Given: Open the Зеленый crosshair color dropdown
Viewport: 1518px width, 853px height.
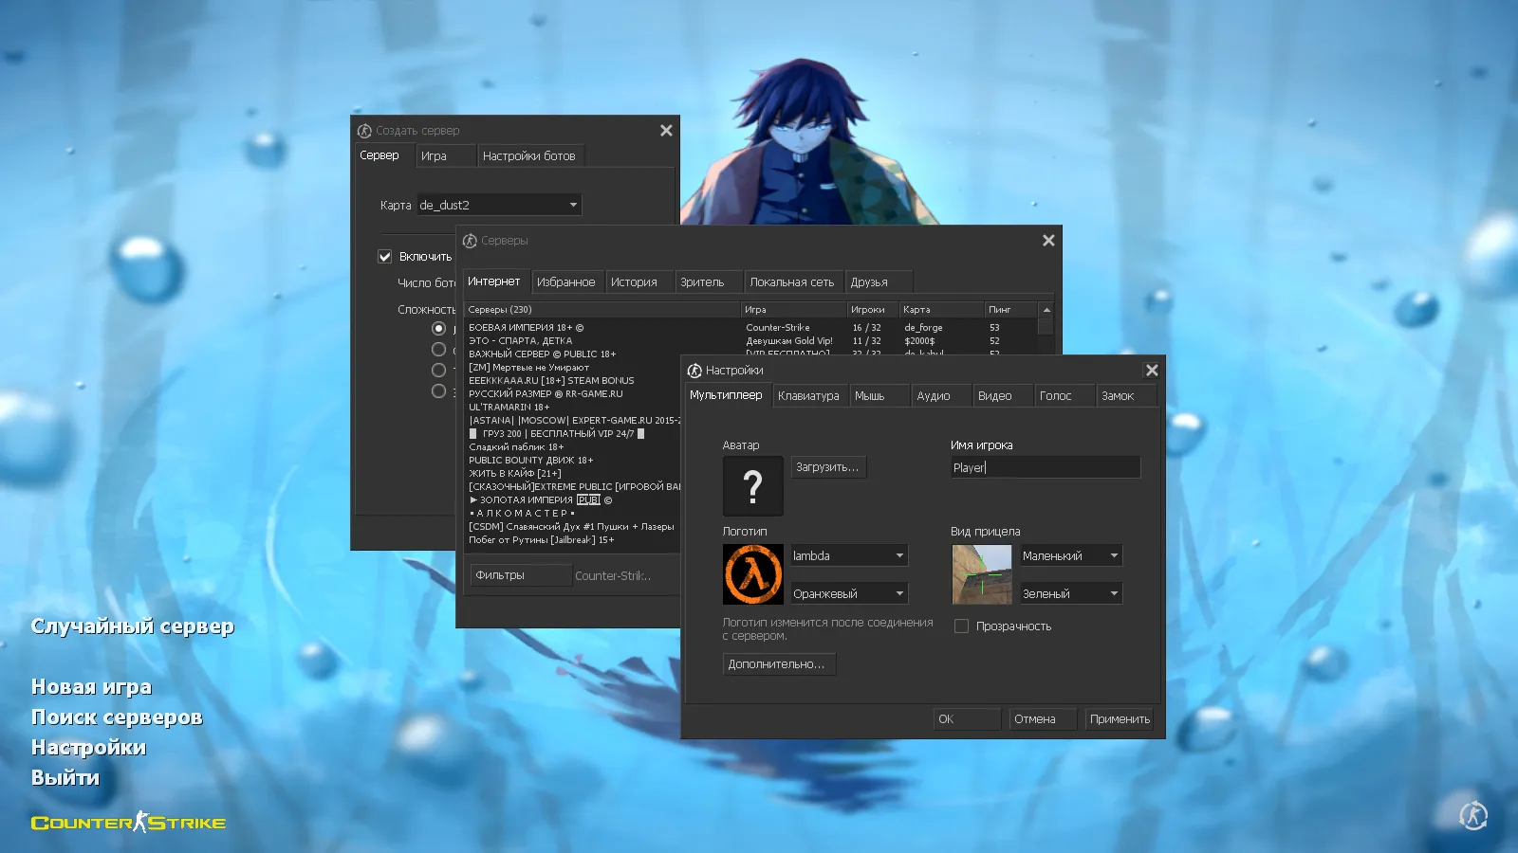Looking at the screenshot, I should (1071, 594).
